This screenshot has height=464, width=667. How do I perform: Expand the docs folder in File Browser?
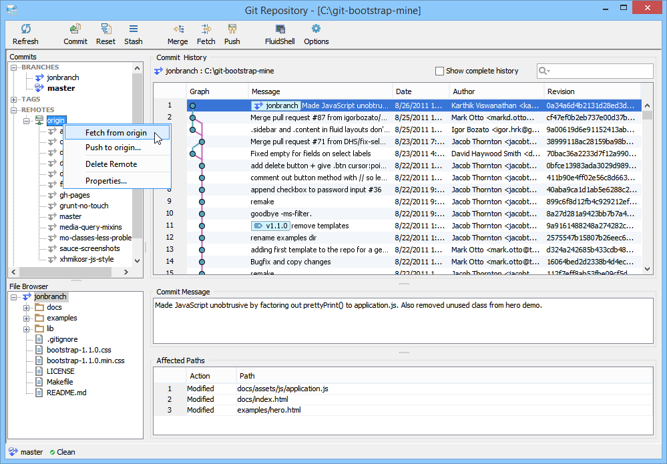[27, 308]
